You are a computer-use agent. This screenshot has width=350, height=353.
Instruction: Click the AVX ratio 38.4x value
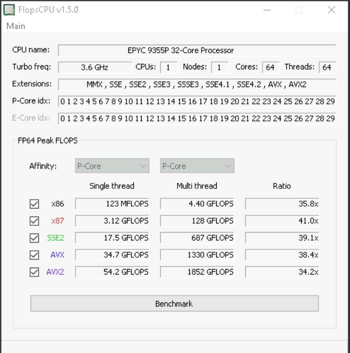282,255
